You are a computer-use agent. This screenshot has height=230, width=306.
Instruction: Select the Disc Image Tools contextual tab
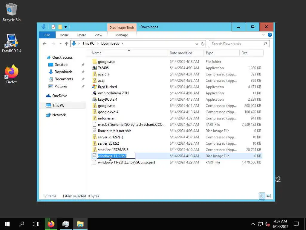122,28
